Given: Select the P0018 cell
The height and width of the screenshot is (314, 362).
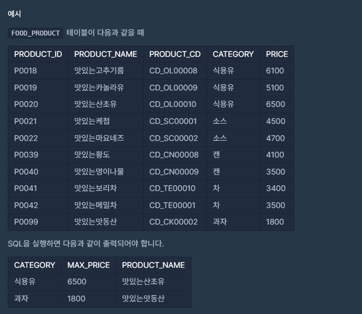Looking at the screenshot, I should pos(38,71).
